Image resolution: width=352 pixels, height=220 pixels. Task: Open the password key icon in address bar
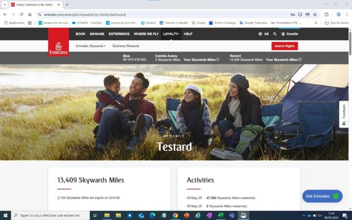[x=293, y=14]
